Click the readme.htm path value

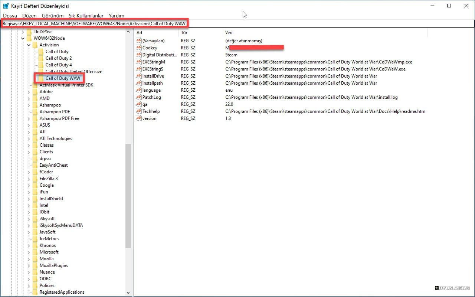point(325,111)
